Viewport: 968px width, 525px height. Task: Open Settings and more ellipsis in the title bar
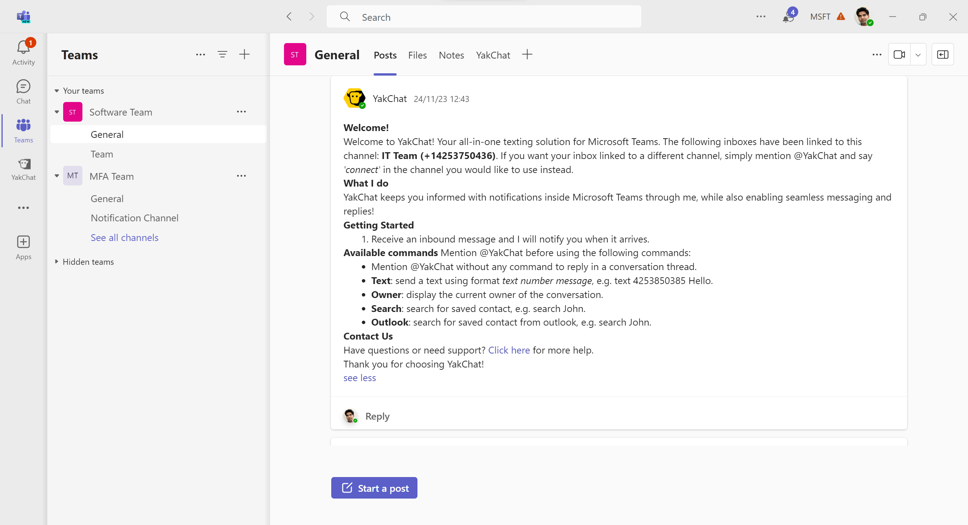(x=761, y=17)
